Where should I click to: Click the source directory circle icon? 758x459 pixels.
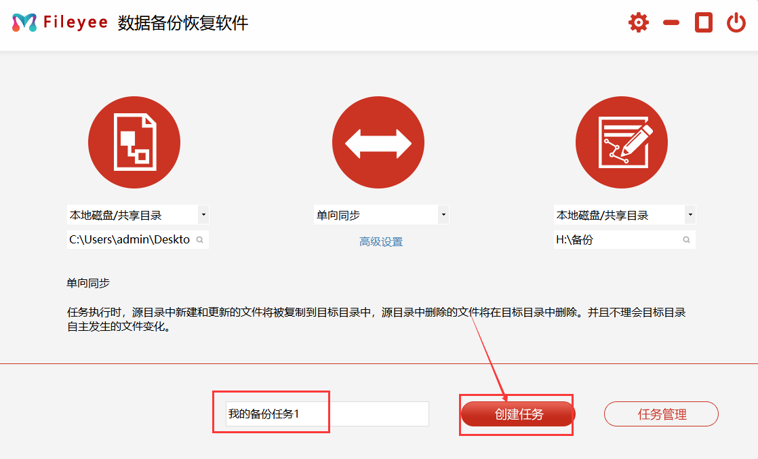134,142
